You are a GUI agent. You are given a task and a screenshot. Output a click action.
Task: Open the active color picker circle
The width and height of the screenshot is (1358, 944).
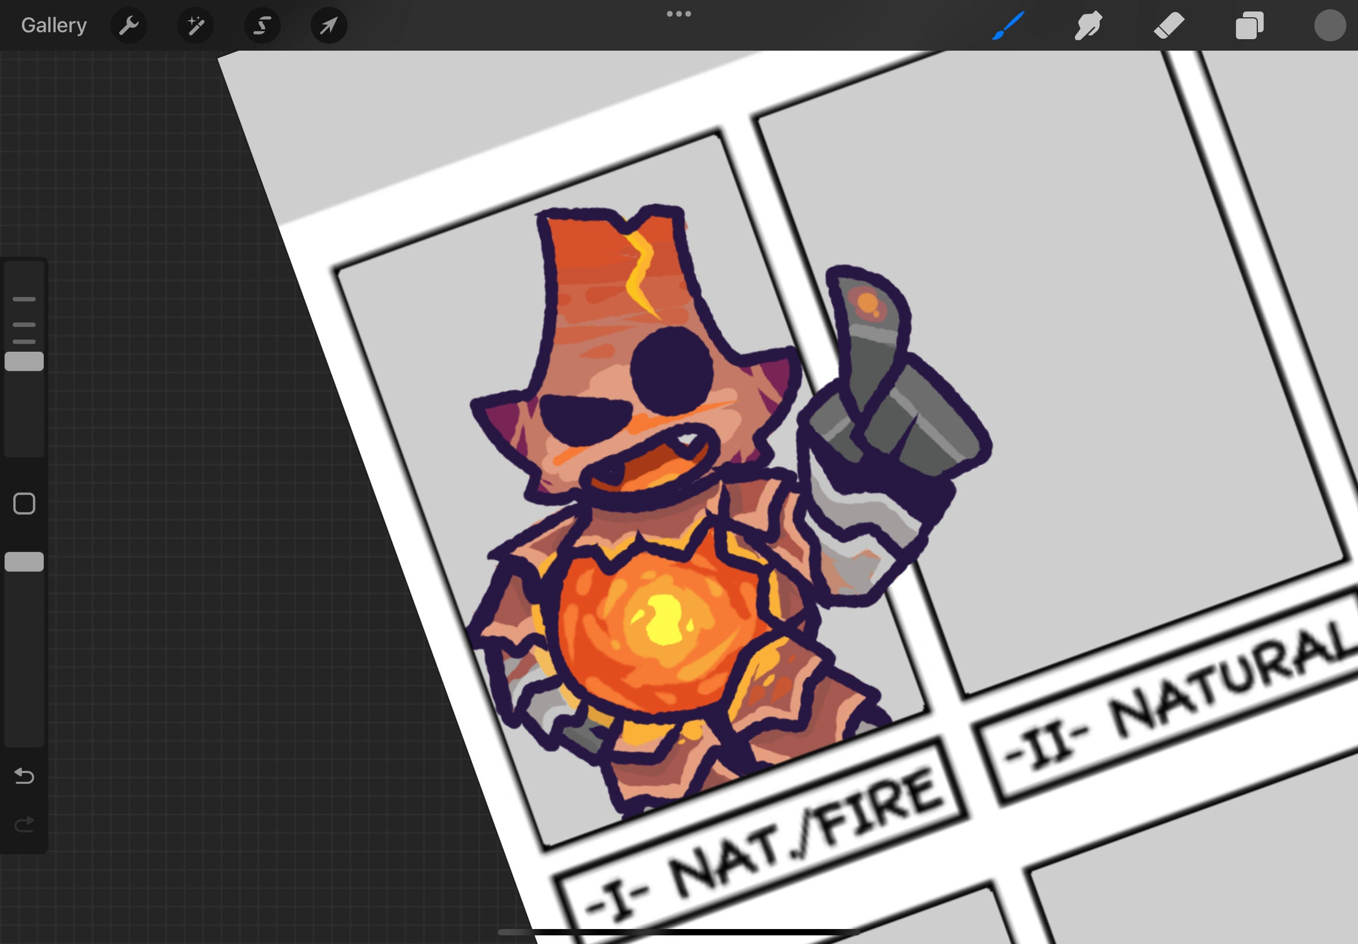pyautogui.click(x=1330, y=25)
